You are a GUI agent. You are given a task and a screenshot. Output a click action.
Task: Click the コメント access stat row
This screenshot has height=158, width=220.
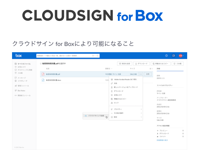(x=170, y=136)
